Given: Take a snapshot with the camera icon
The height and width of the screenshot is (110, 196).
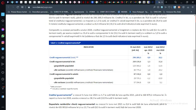Looking at the screenshot, I should point(158,7).
